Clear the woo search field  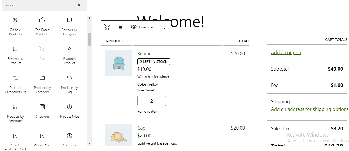click(x=79, y=5)
